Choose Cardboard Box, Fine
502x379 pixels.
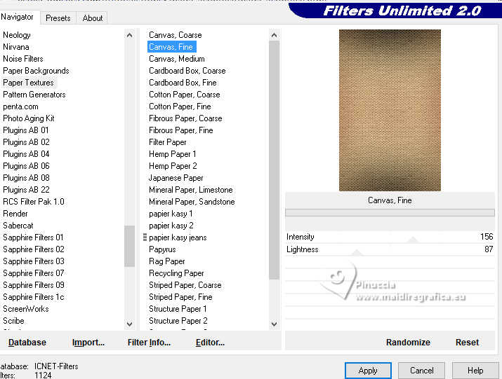(183, 83)
